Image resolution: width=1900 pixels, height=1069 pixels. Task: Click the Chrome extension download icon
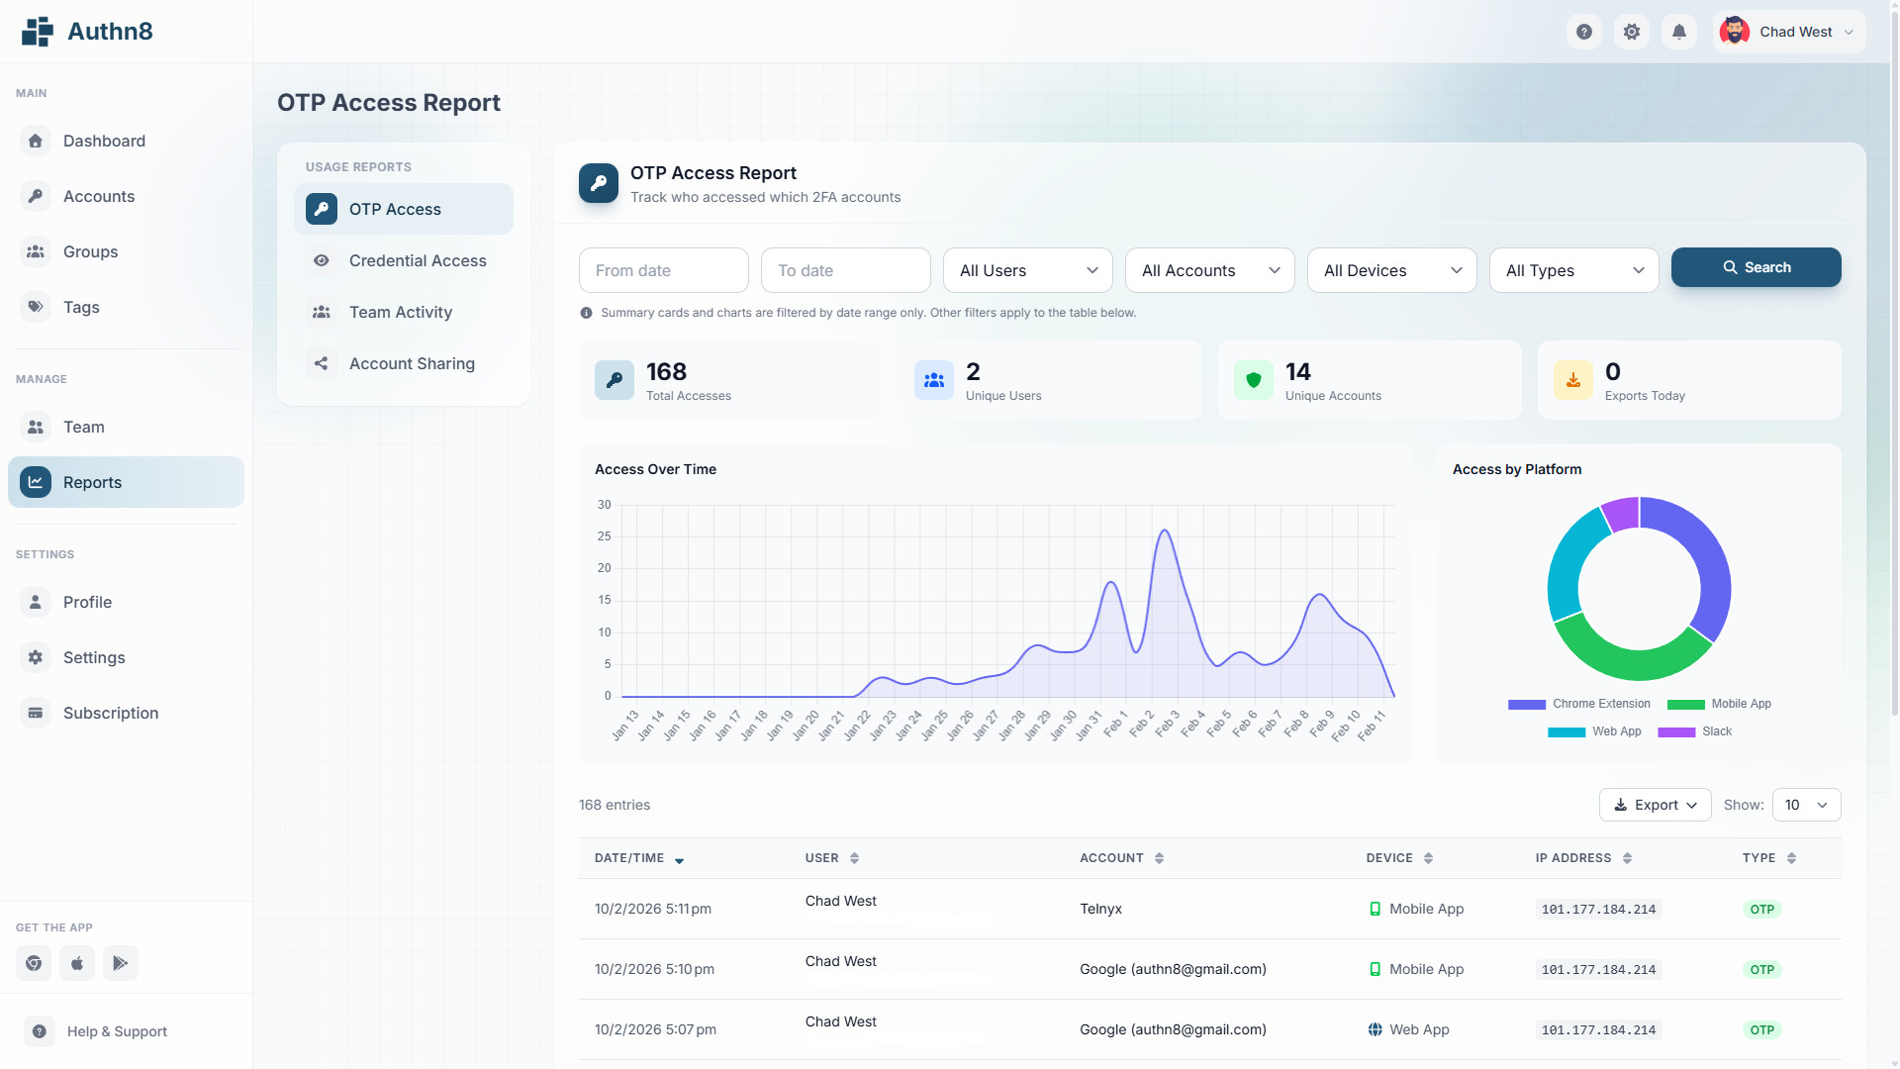[34, 963]
